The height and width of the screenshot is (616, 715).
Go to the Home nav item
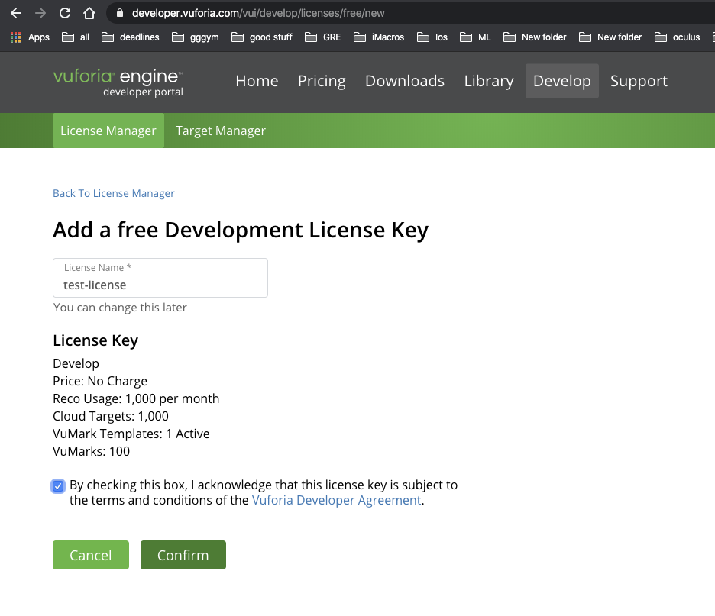pyautogui.click(x=257, y=81)
